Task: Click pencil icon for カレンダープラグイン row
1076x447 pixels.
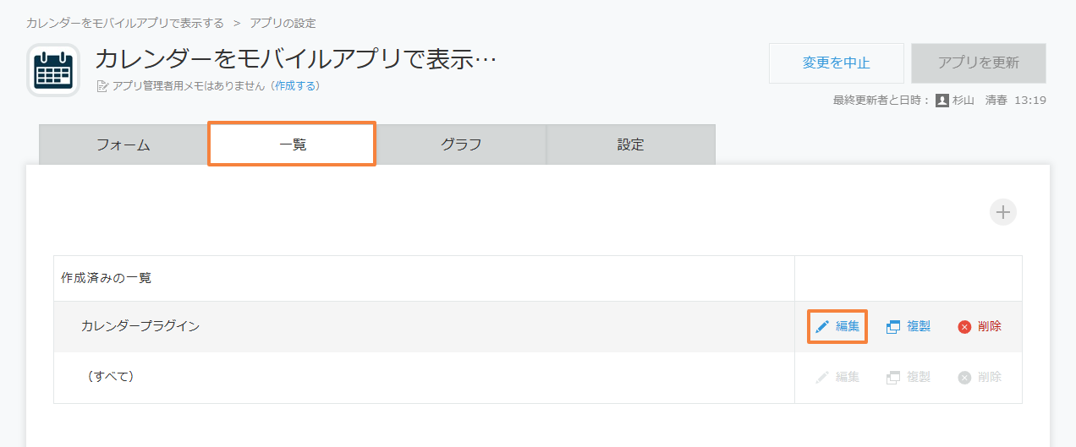Action: 822,327
